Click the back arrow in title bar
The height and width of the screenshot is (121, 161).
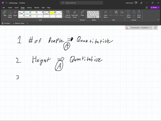coord(7,3)
